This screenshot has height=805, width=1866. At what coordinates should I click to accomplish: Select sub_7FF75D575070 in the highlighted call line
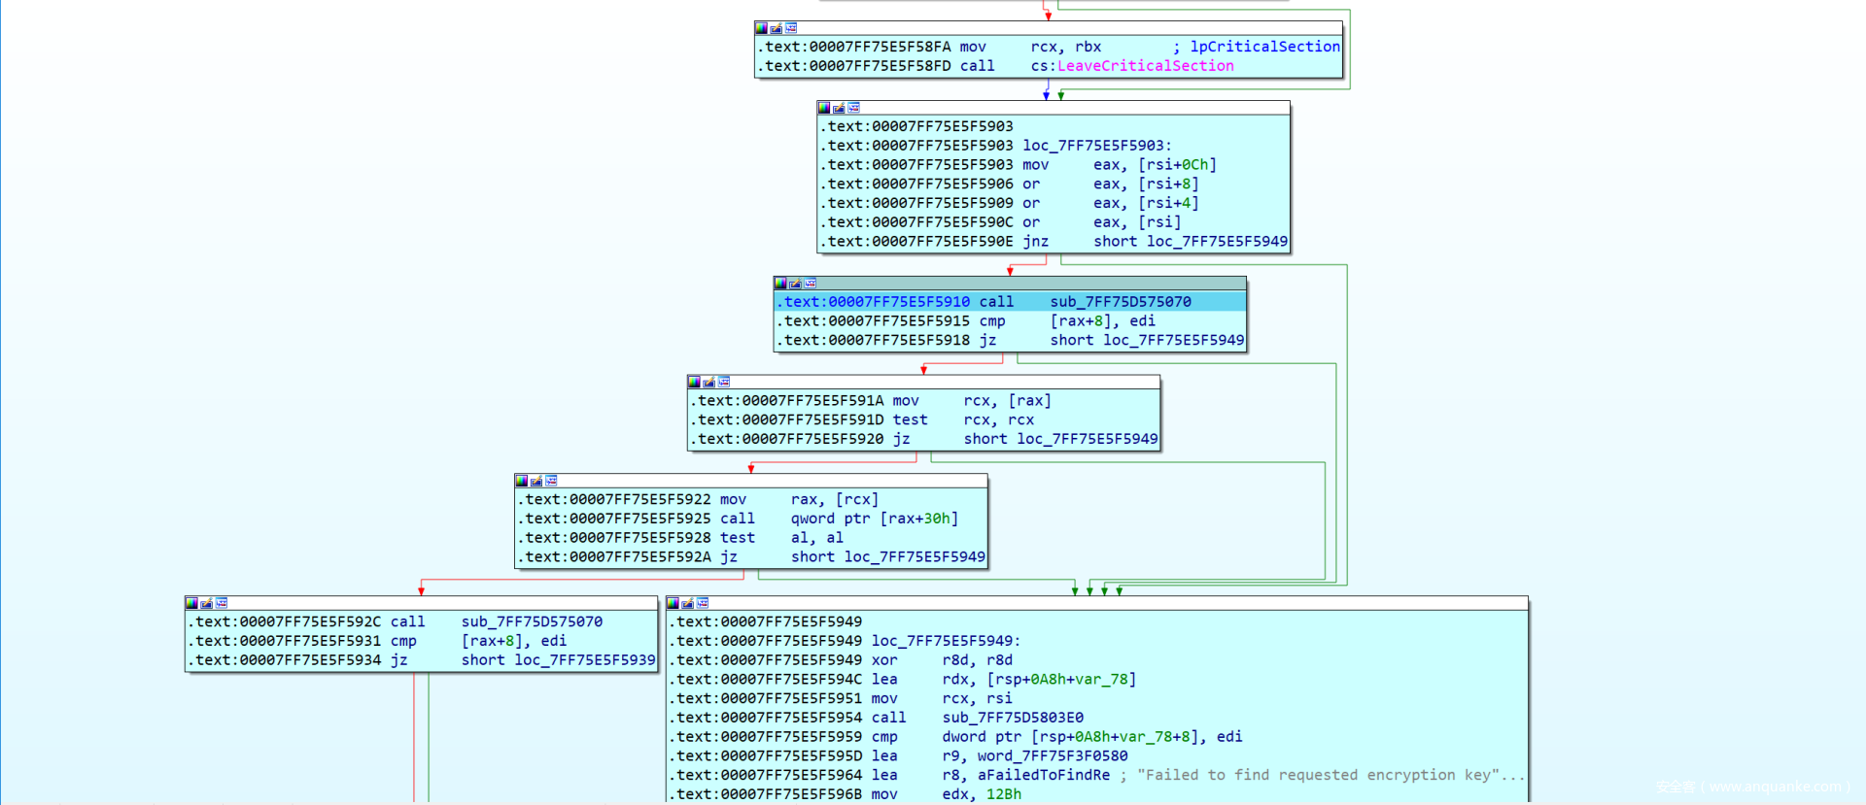click(x=1120, y=302)
